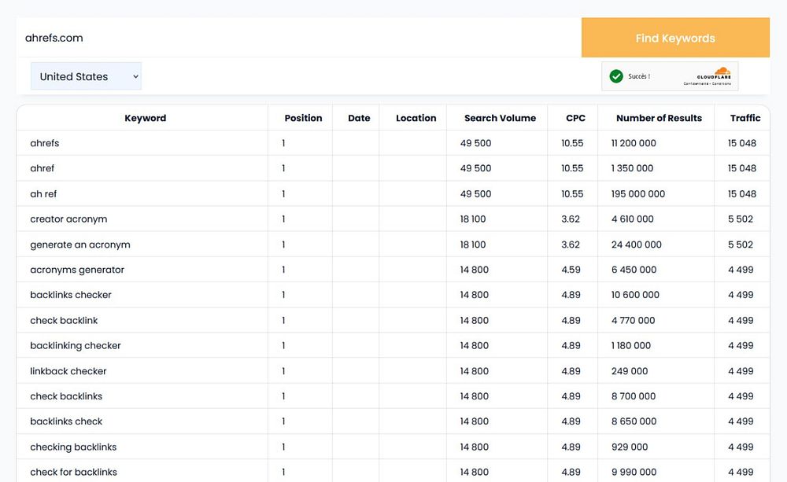Click results value 24 400 000
Viewport: 787px width, 482px height.
pos(637,245)
